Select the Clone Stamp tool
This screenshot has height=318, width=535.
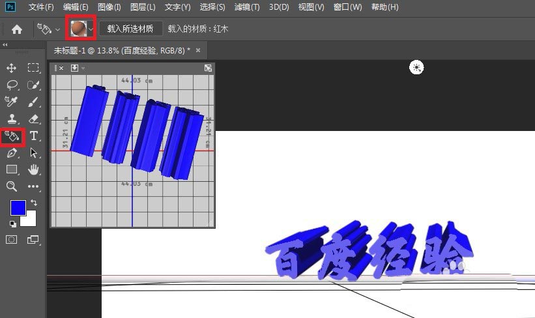12,119
